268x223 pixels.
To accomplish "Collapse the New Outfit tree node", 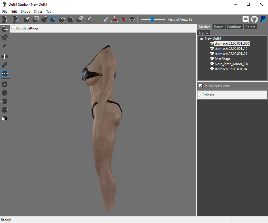I will [201, 39].
